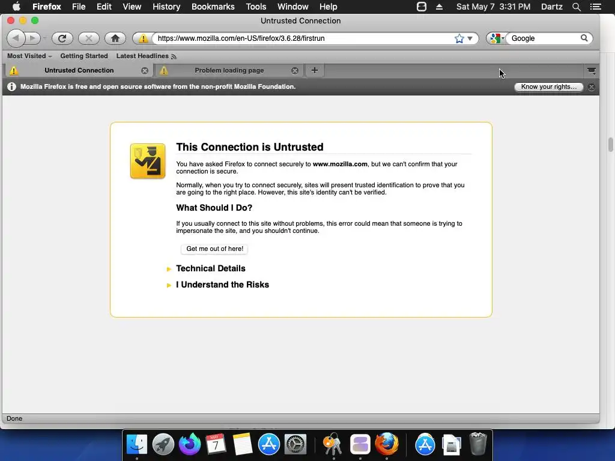615x461 pixels.
Task: Close the Untrusted Connection tab
Action: click(x=145, y=71)
